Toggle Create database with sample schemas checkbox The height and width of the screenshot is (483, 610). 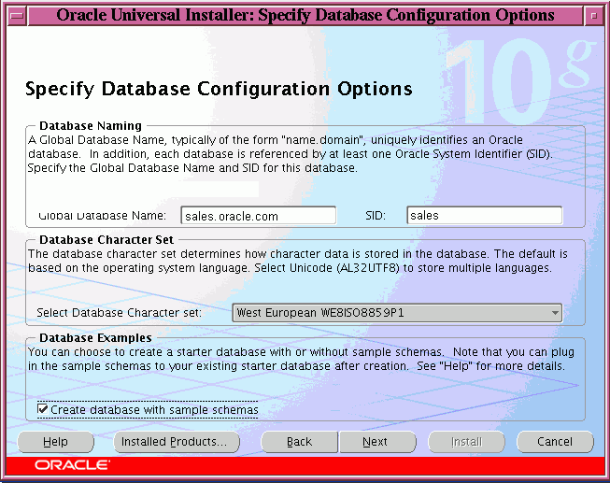coord(43,409)
